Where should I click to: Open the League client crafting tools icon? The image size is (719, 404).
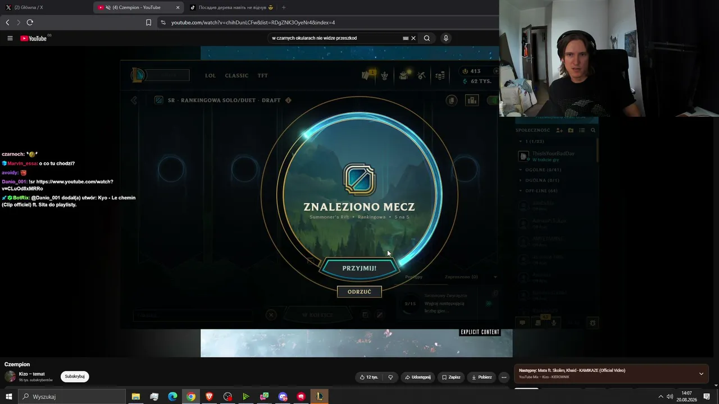tap(422, 76)
